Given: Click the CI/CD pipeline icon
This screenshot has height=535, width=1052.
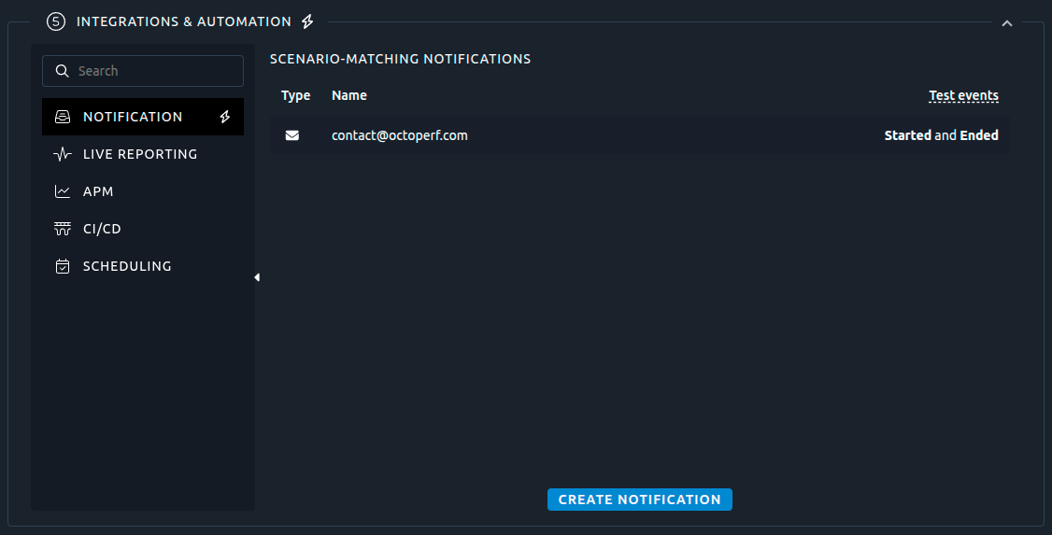Looking at the screenshot, I should coord(63,230).
